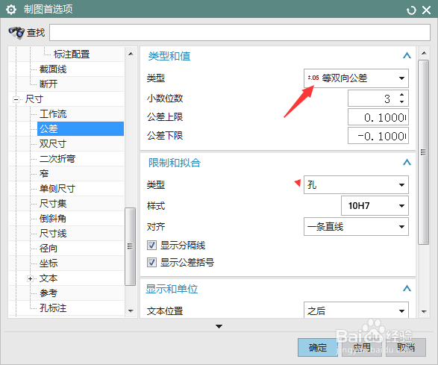
Task: Click right panel scrollbar up arrow
Action: tap(424, 54)
